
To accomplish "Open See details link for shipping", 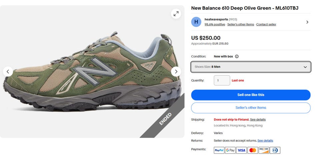I will [258, 120].
